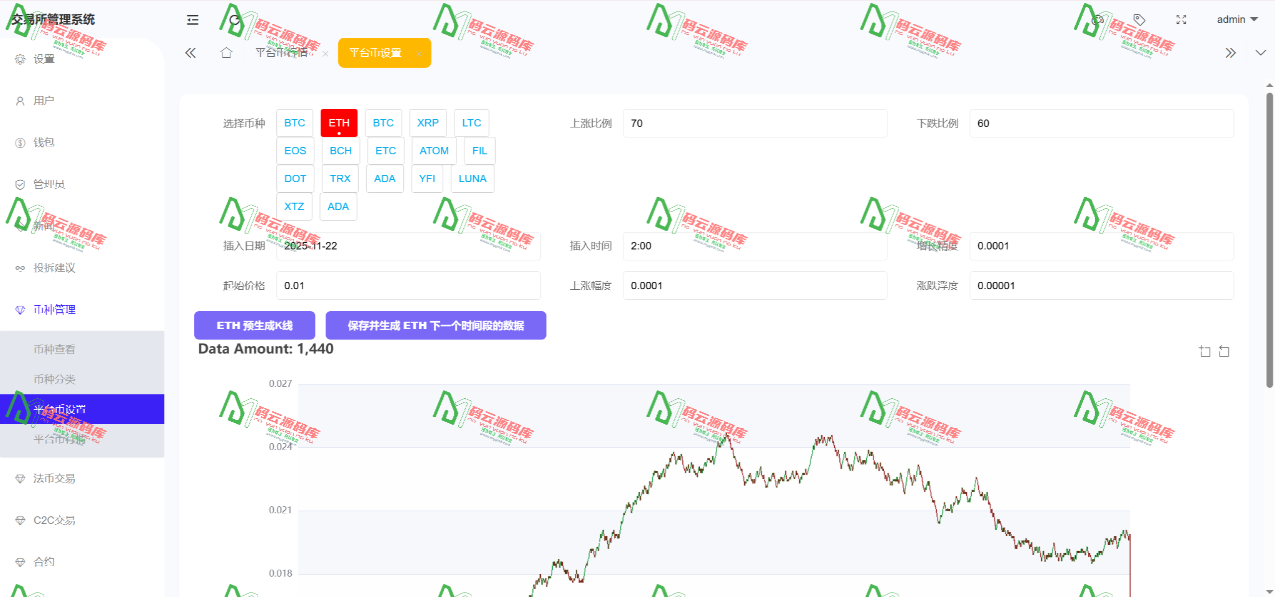Toggle the XRP coin selection
Viewport: 1275px width, 597px height.
coord(428,122)
